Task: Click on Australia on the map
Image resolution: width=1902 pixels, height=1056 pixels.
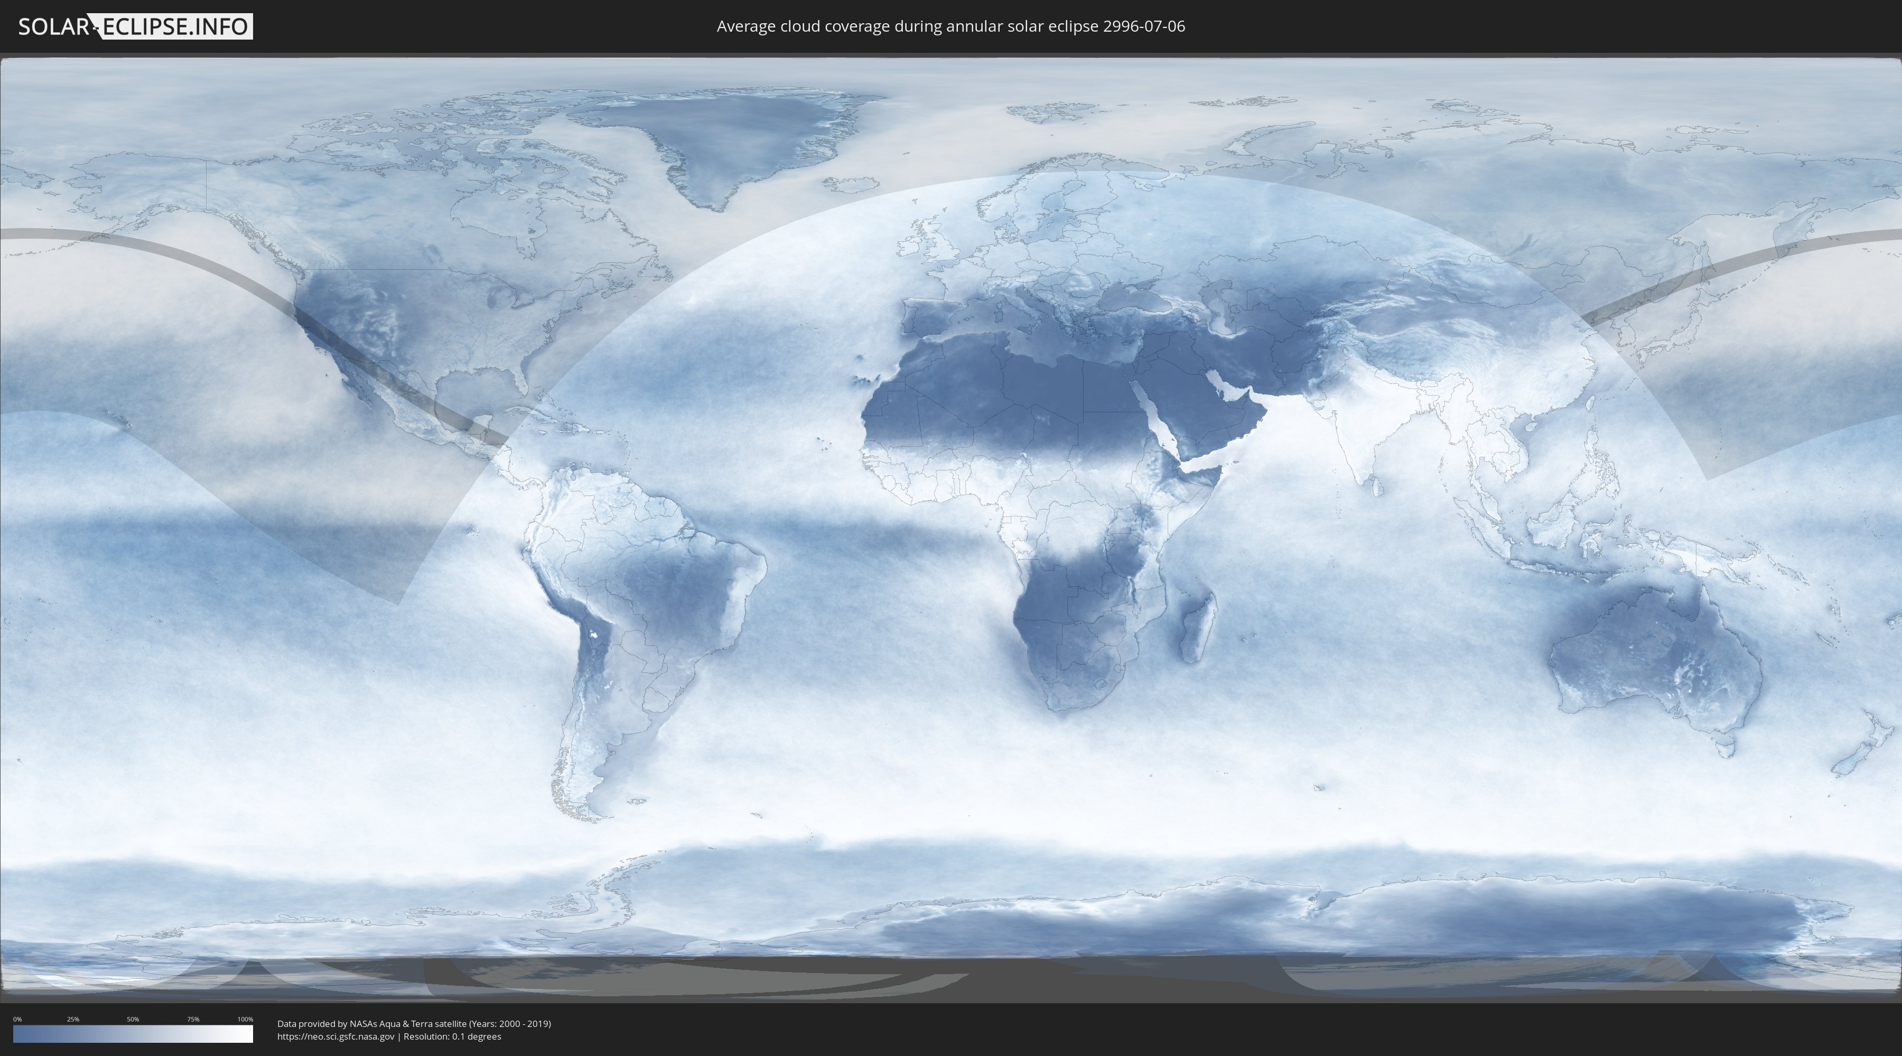Action: coord(1654,657)
